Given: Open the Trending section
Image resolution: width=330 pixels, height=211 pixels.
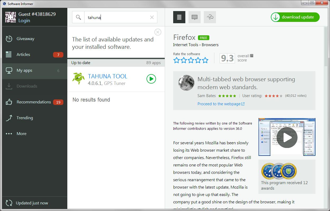Looking at the screenshot, I should 35,118.
